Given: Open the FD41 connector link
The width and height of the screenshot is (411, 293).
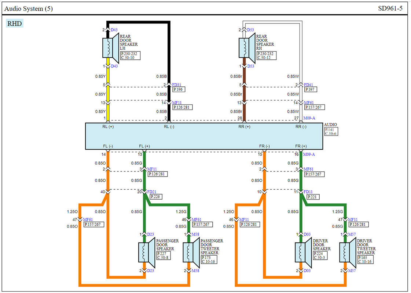Looking at the screenshot, I should [308, 85].
